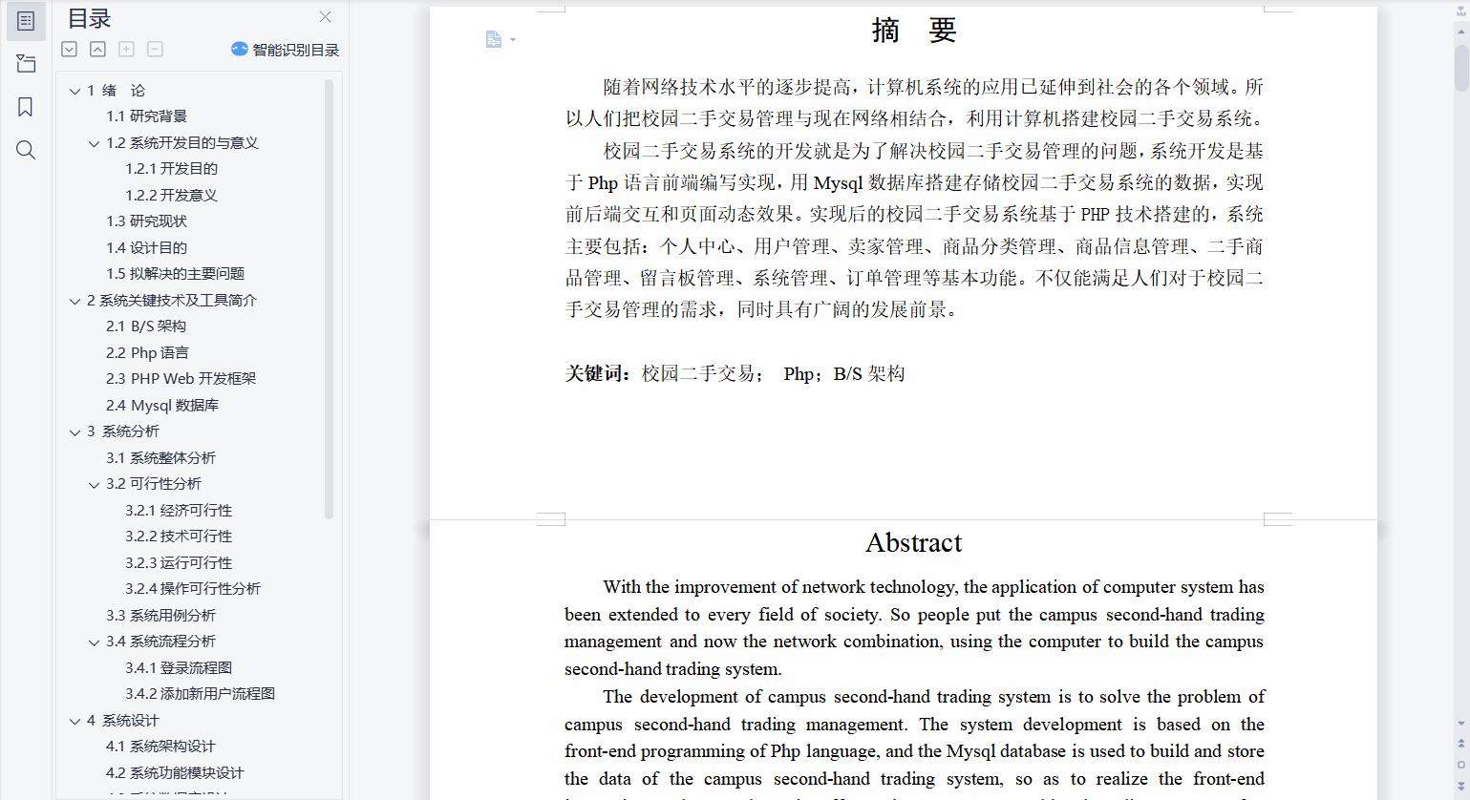Go to 1.4 设计目的

point(146,247)
